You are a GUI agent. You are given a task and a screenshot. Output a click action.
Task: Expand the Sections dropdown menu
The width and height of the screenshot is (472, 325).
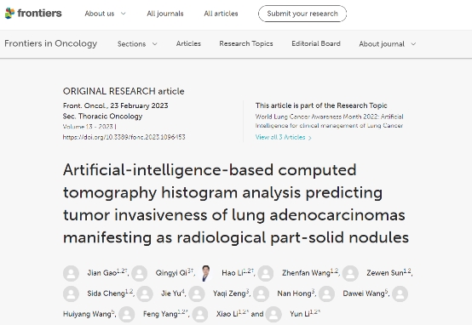tap(137, 44)
